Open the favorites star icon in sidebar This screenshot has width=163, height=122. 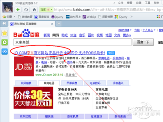coord(5,33)
